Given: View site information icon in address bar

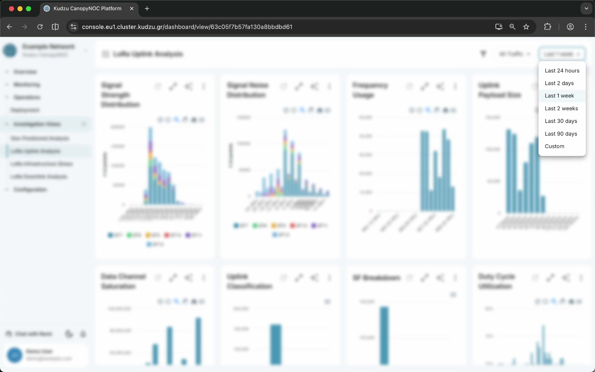Looking at the screenshot, I should (x=73, y=27).
